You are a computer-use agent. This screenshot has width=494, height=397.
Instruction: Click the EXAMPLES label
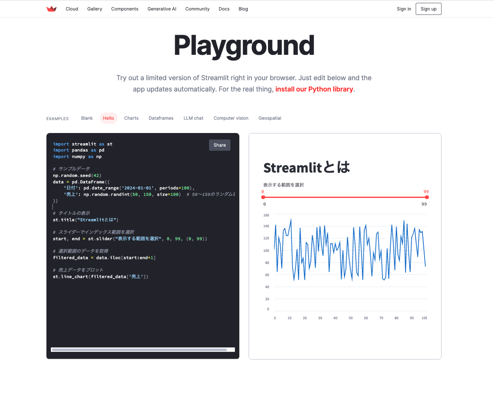pos(57,118)
